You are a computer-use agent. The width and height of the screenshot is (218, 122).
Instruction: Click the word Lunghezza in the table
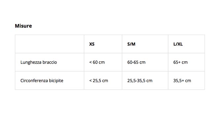click(x=31, y=62)
